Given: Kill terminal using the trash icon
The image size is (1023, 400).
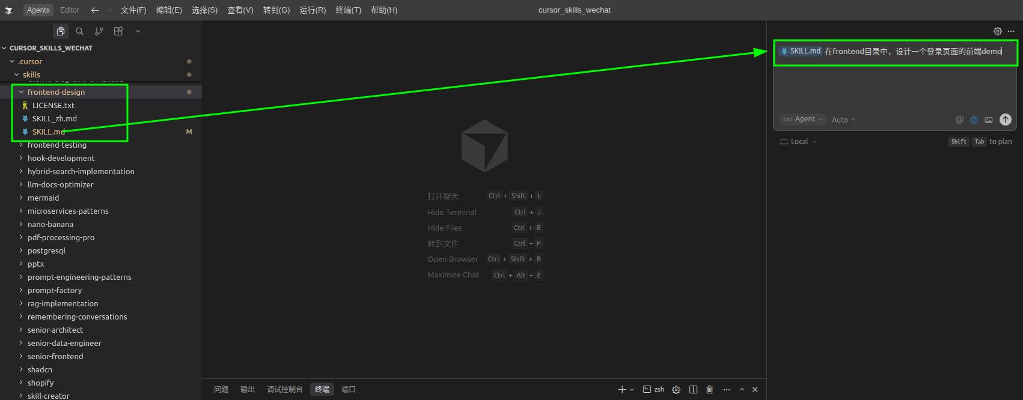Looking at the screenshot, I should [709, 389].
